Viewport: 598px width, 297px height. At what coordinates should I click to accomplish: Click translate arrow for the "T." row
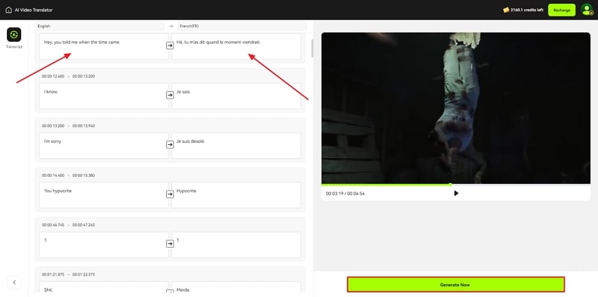click(170, 244)
